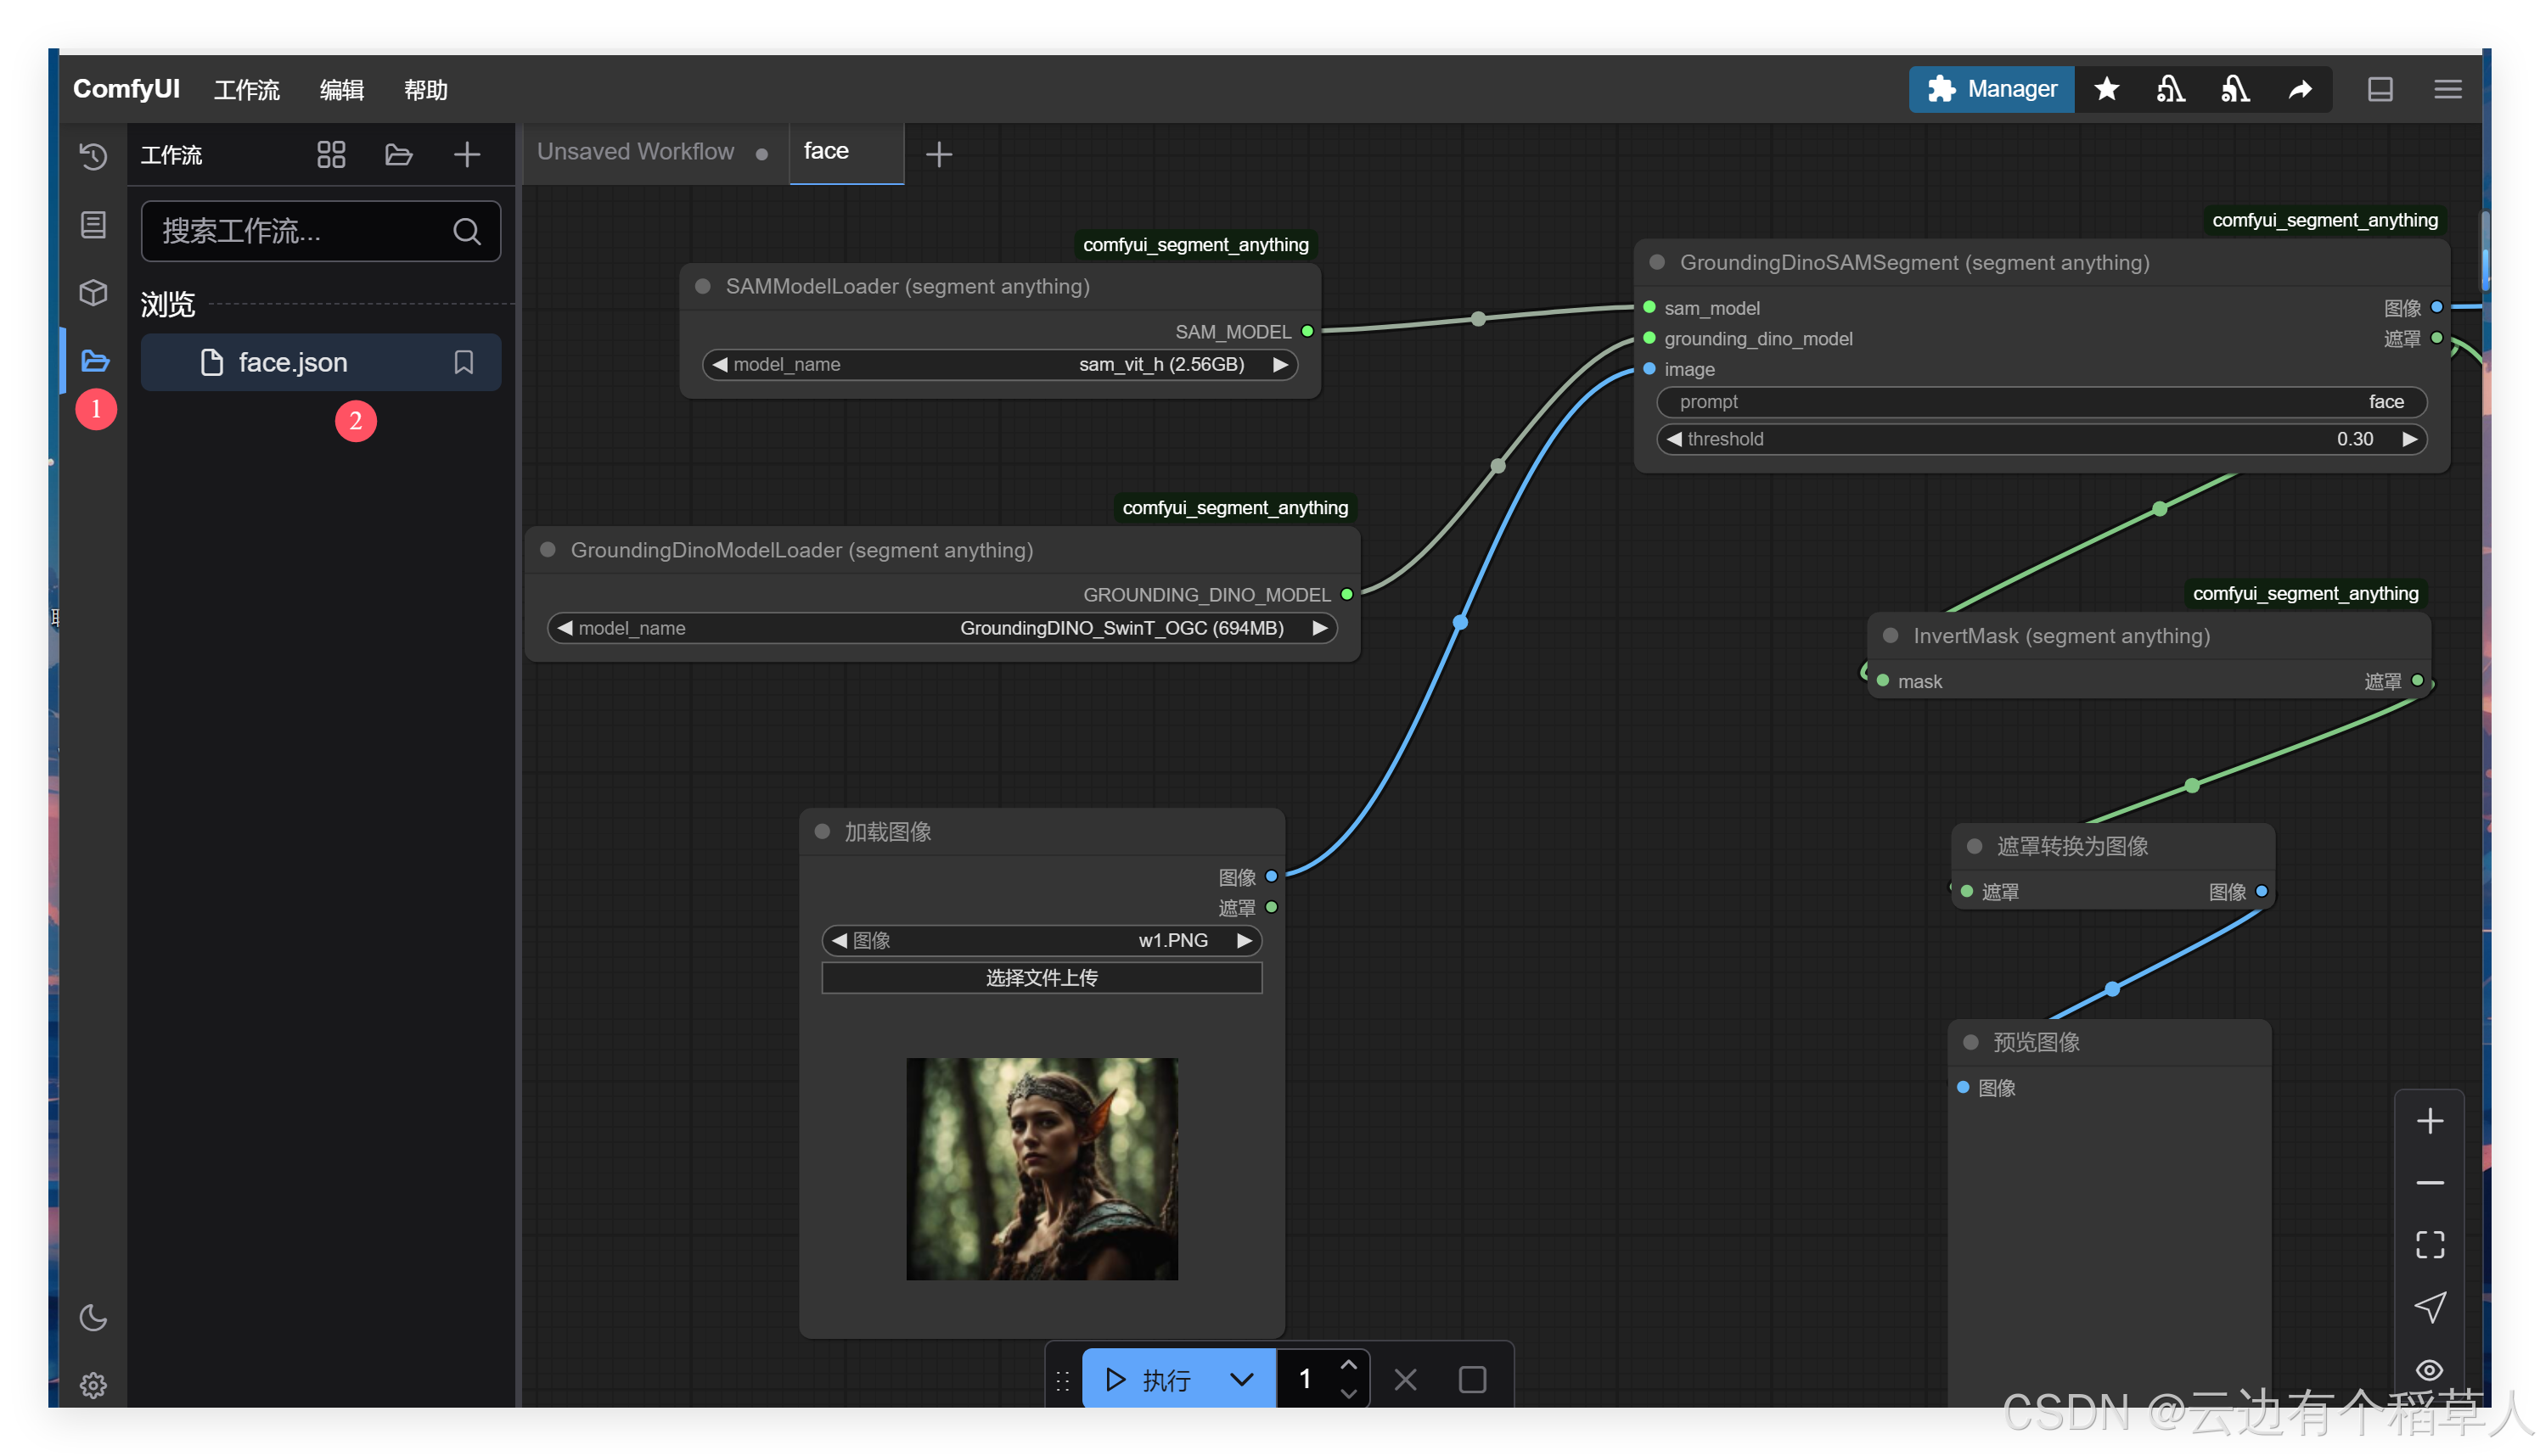Open the node library cube icon
2540x1456 pixels.
pos(93,292)
